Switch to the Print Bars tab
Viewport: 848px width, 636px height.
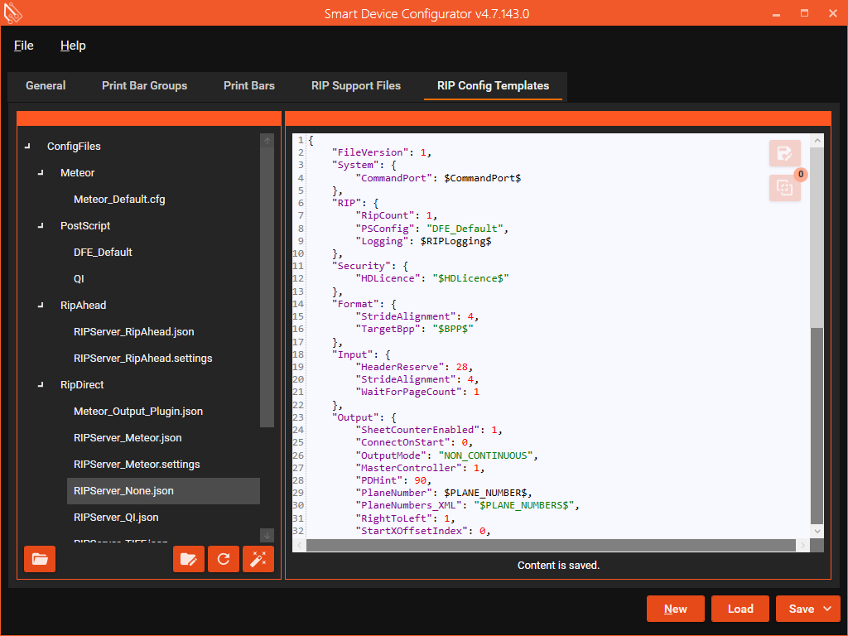click(248, 85)
